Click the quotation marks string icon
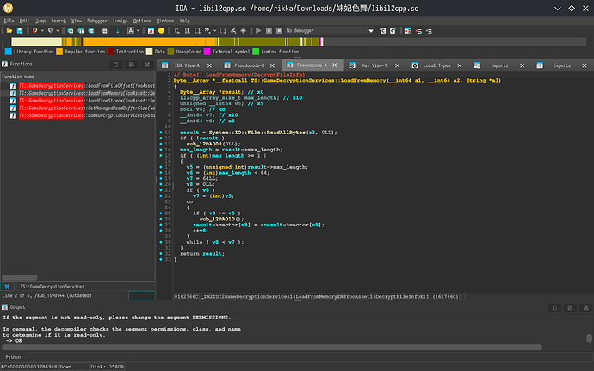 point(207,31)
